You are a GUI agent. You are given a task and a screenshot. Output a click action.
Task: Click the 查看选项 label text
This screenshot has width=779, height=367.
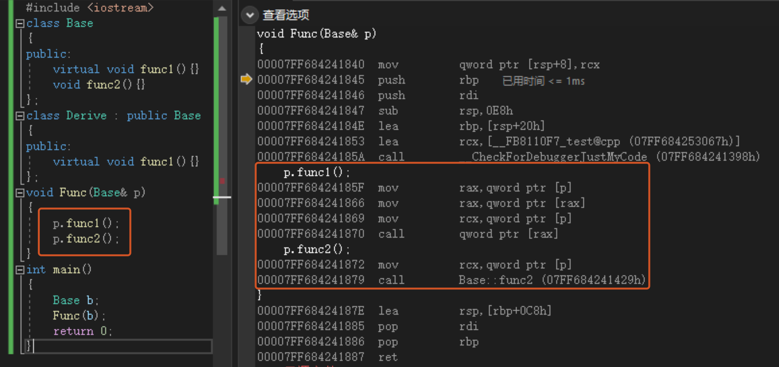(286, 15)
